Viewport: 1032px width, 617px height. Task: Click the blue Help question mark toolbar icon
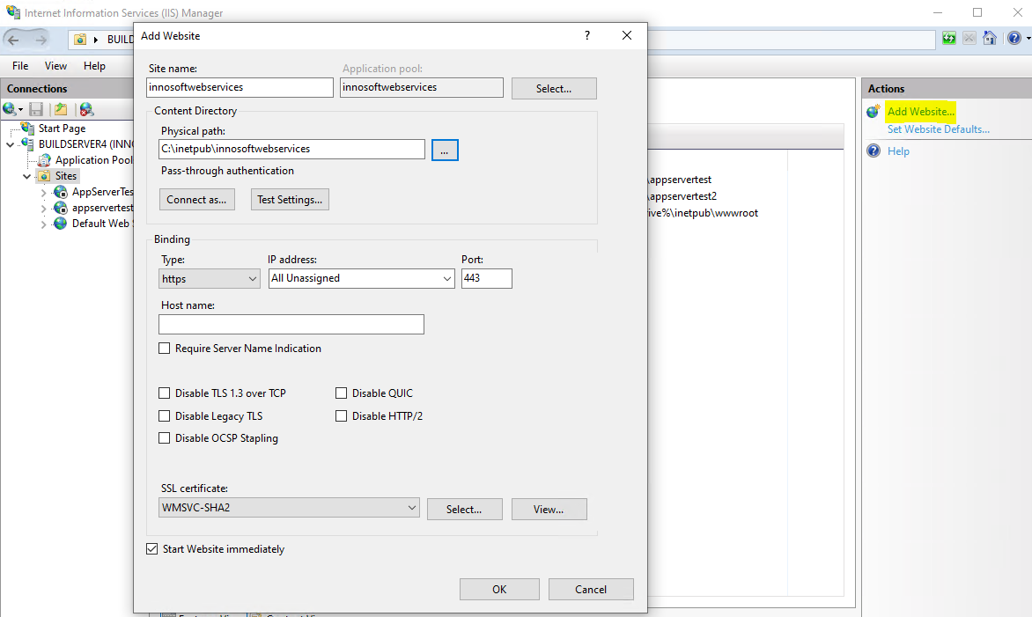(1013, 39)
